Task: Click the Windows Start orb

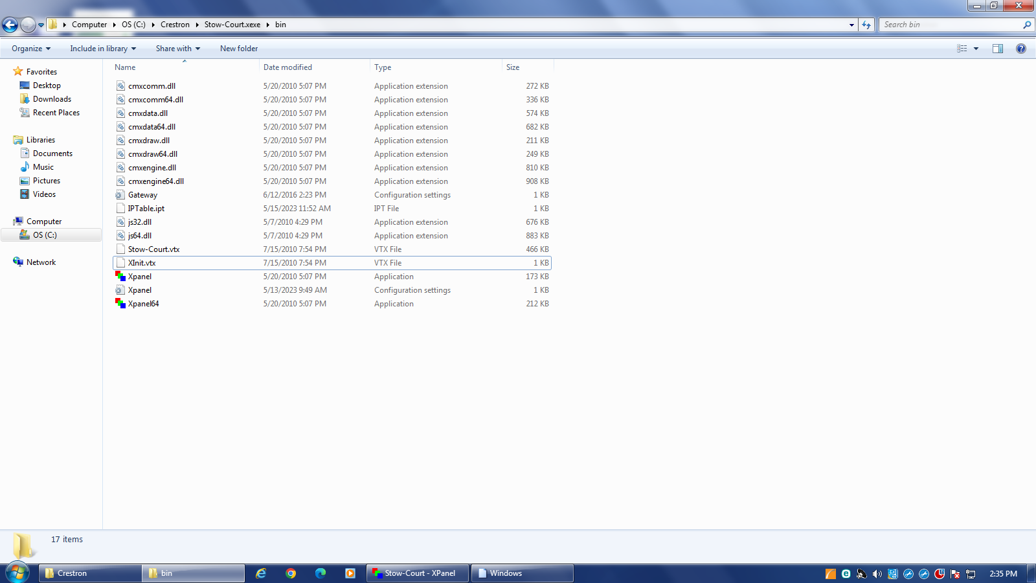Action: [x=17, y=573]
